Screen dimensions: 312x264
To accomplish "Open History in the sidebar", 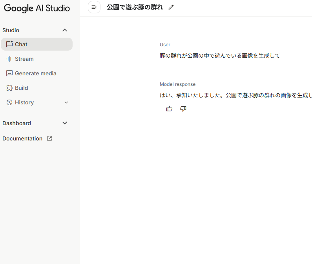I will pos(36,102).
